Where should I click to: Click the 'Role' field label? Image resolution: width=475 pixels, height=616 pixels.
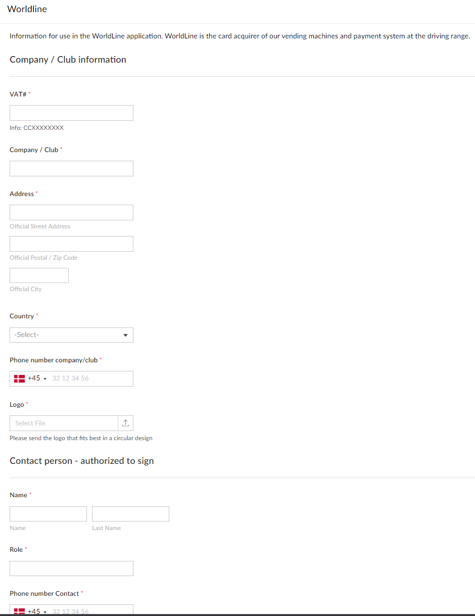point(16,549)
